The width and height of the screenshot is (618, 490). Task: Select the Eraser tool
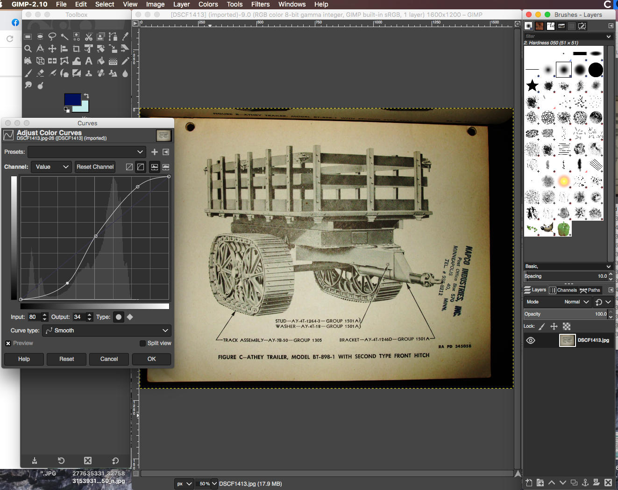point(40,73)
